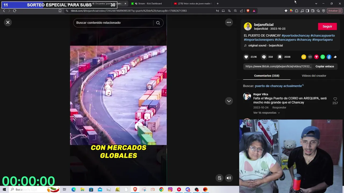344x193 pixels.
Task: Toggle Brave sidebar panel icon
Action: 307,11
